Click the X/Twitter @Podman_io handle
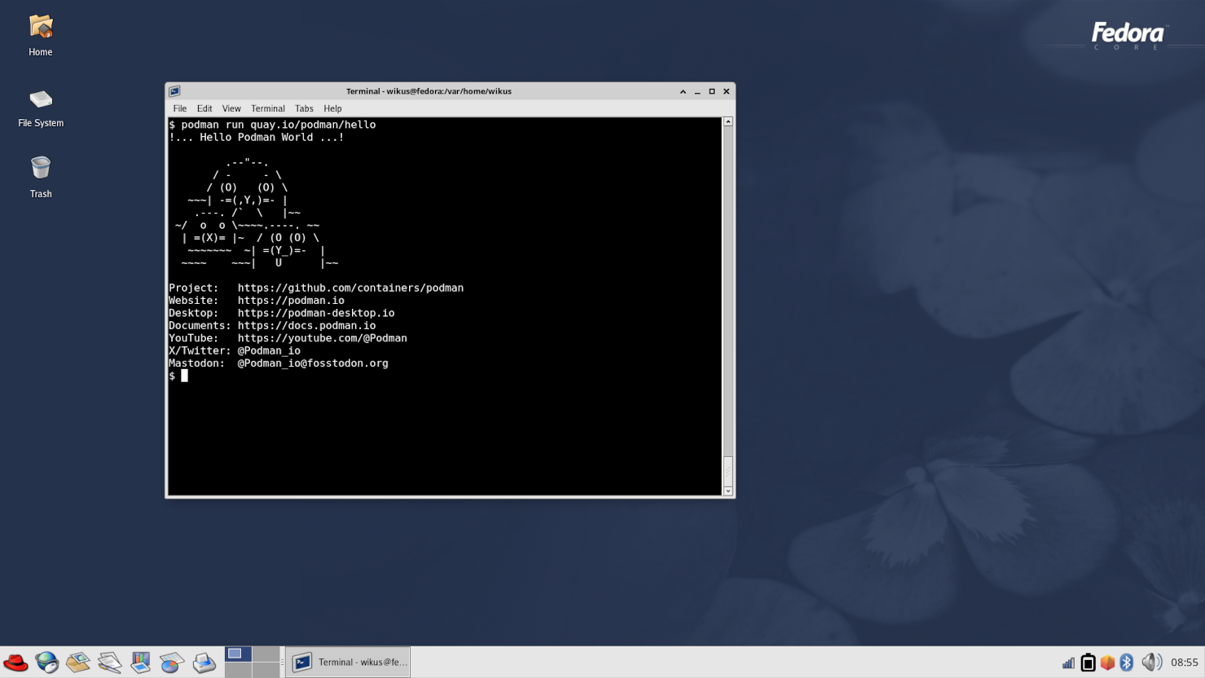This screenshot has width=1205, height=678. pyautogui.click(x=269, y=351)
